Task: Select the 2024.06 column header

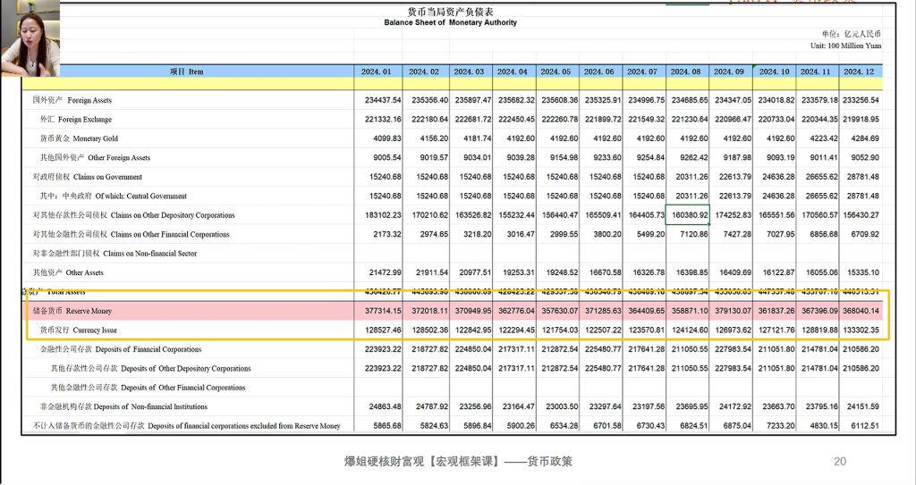Action: click(x=599, y=71)
